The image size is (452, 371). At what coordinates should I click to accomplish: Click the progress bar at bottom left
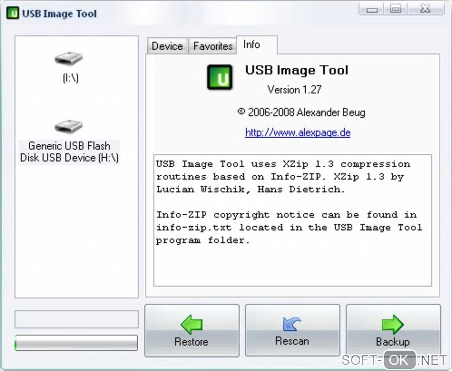coord(76,343)
